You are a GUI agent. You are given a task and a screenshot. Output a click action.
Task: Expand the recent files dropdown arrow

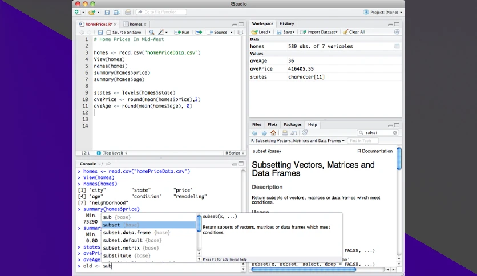click(x=98, y=13)
